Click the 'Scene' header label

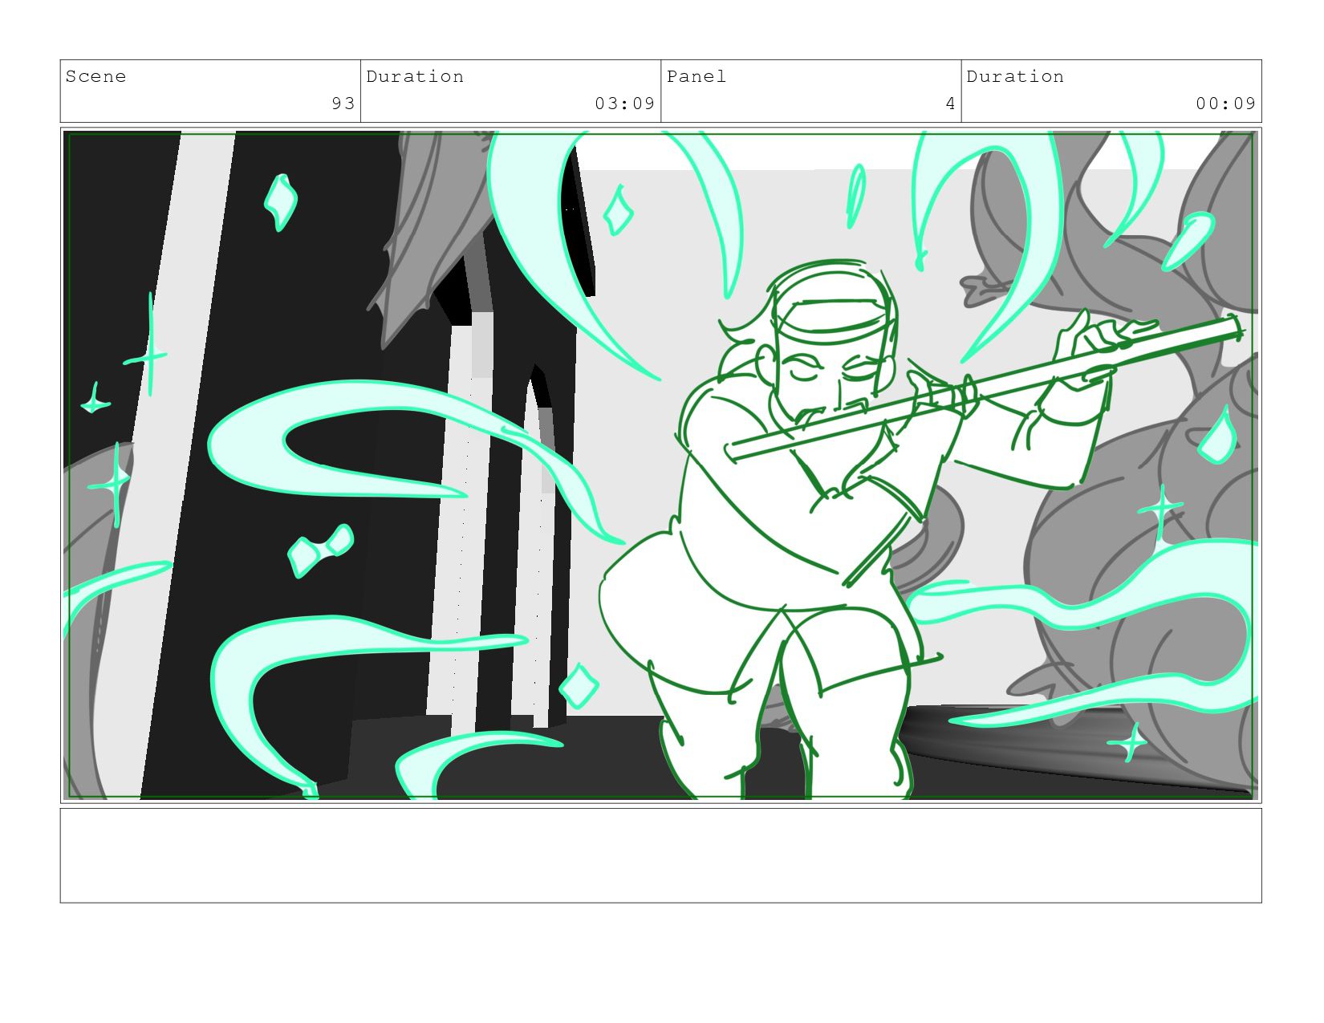(95, 76)
